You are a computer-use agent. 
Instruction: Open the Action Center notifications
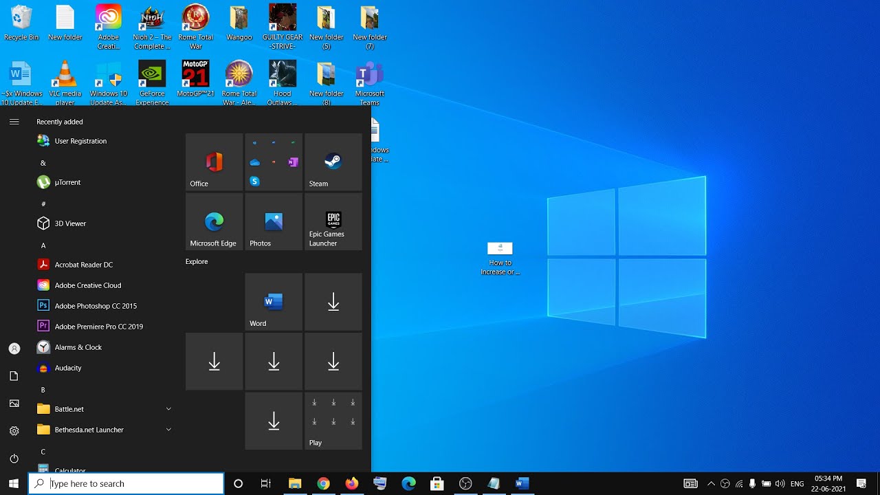[x=861, y=484]
